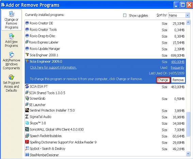
Task: Select the Sentinel Protection Installer icon
Action: coord(27,110)
